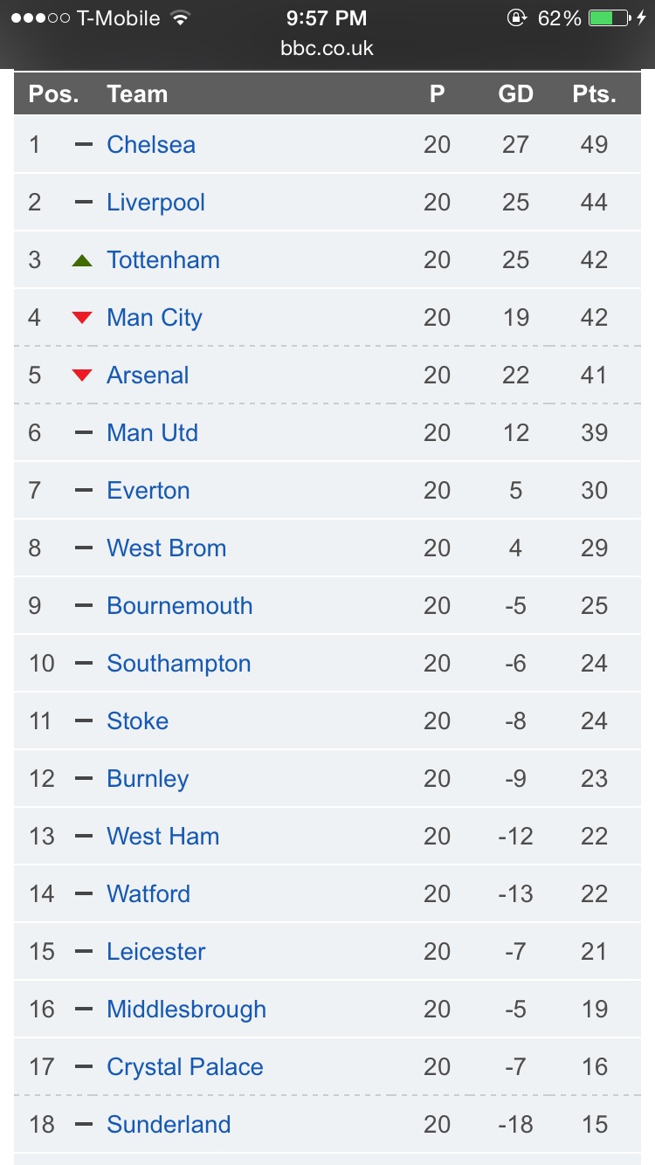
Task: Open the Chelsea team link
Action: [x=151, y=144]
